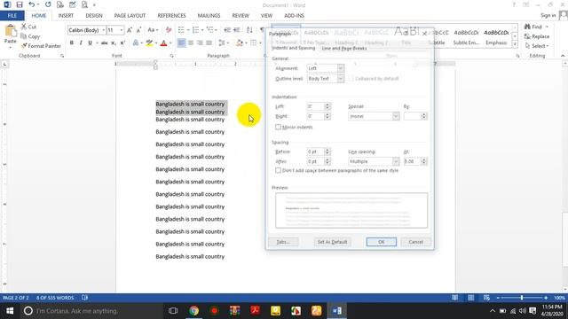The width and height of the screenshot is (568, 319).
Task: Open Task View on taskbar
Action: click(x=173, y=311)
